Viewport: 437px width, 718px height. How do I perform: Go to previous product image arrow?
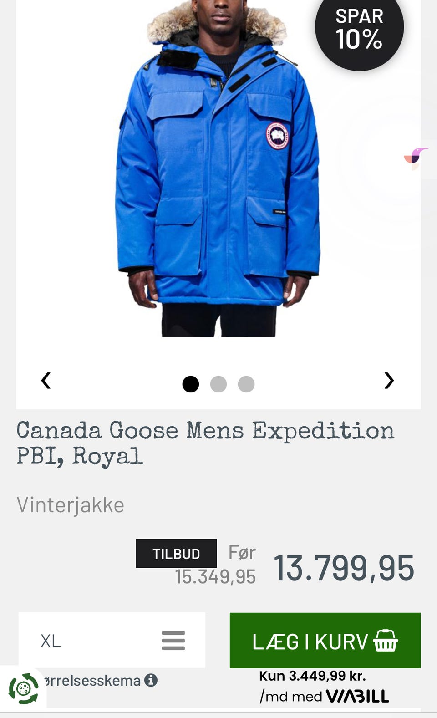tap(46, 381)
